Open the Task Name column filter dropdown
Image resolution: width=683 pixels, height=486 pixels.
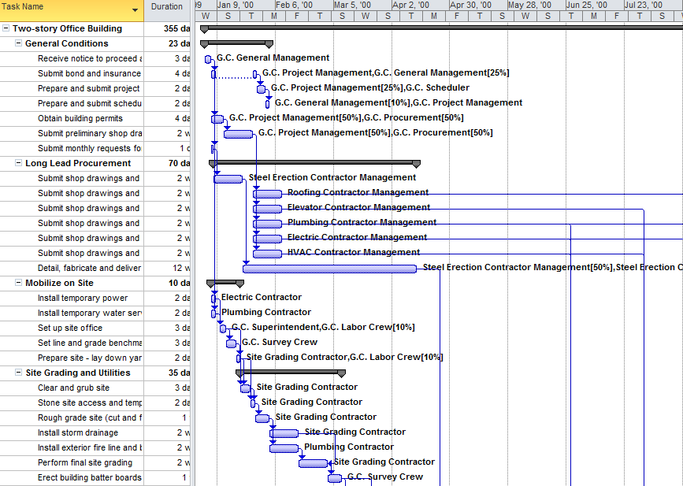point(135,10)
